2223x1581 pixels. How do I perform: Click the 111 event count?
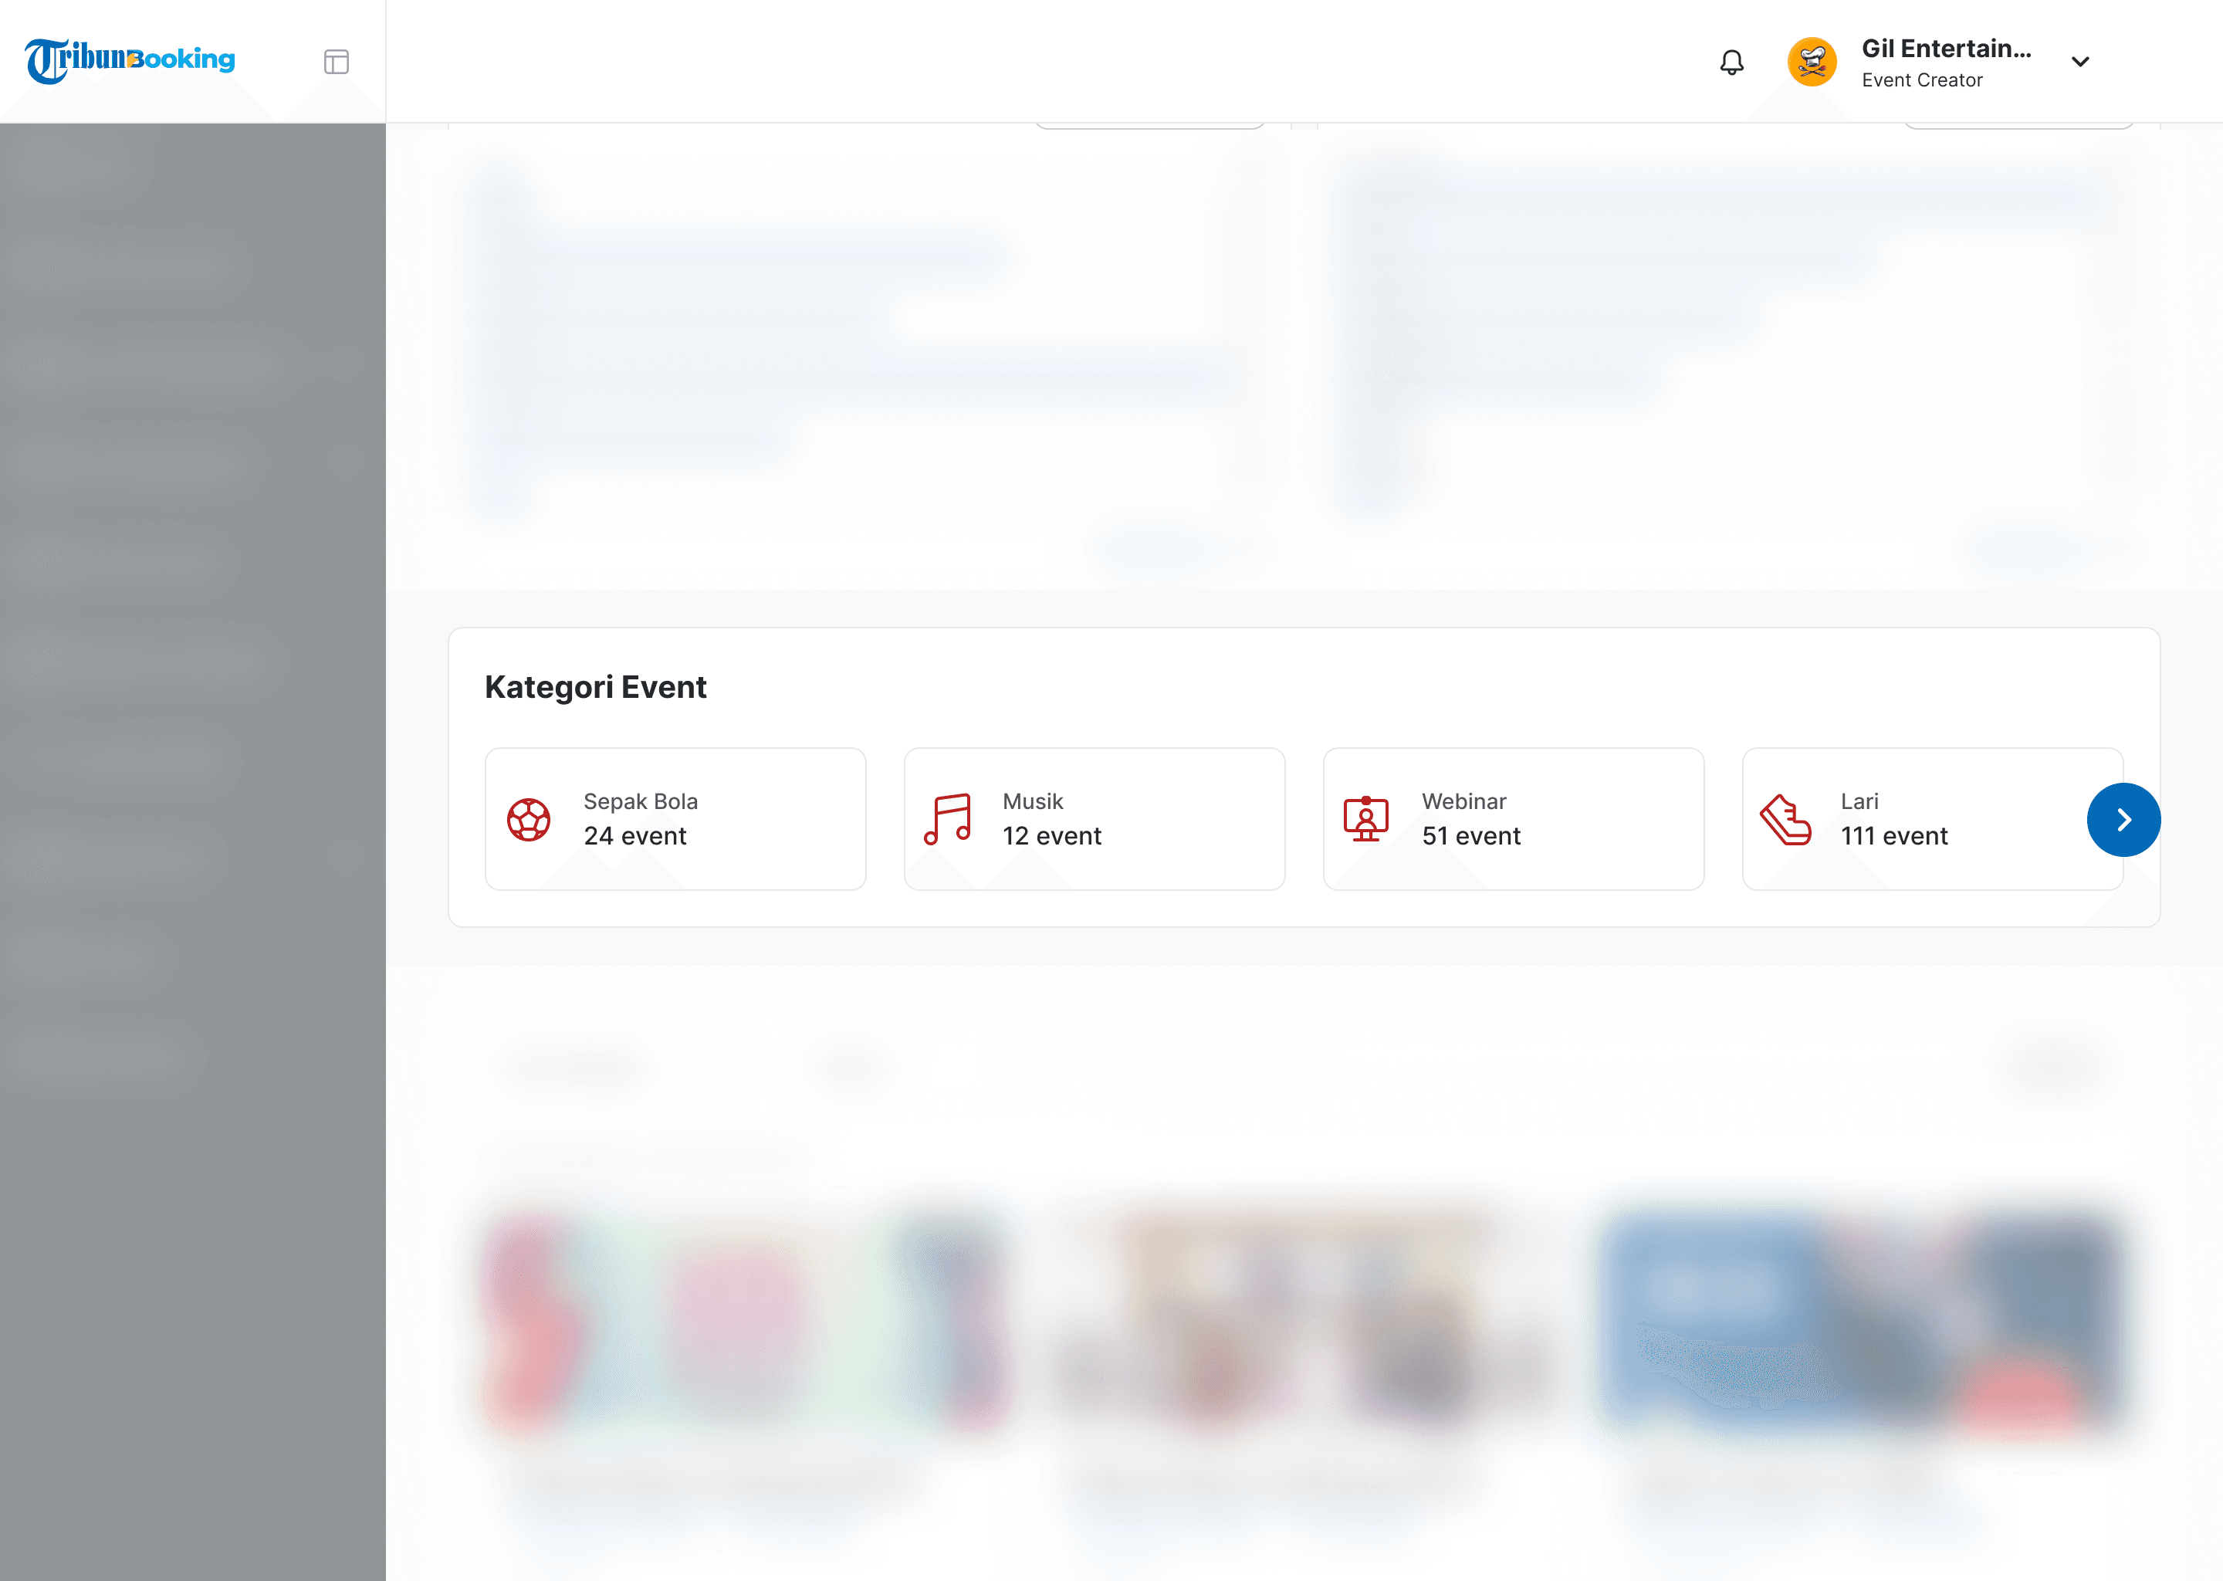(x=1894, y=836)
